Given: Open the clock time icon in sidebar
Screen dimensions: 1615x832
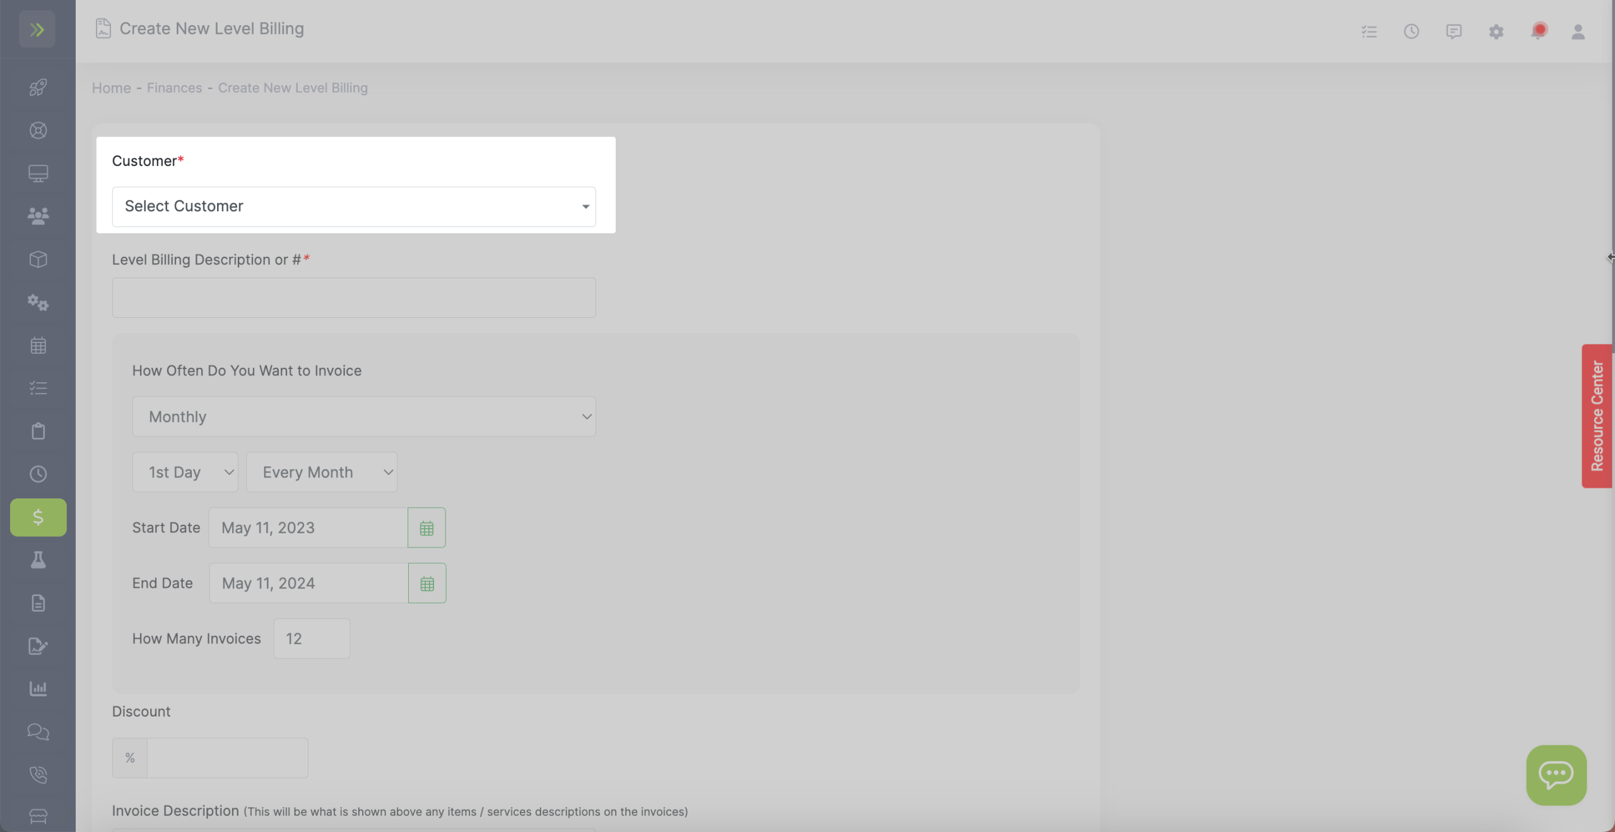Looking at the screenshot, I should point(38,474).
